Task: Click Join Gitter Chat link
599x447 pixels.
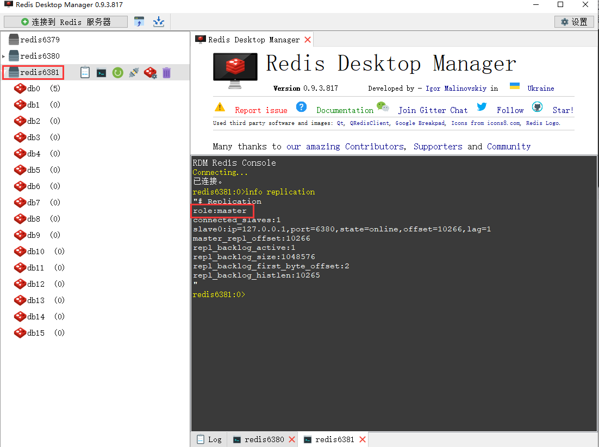Action: pos(433,110)
